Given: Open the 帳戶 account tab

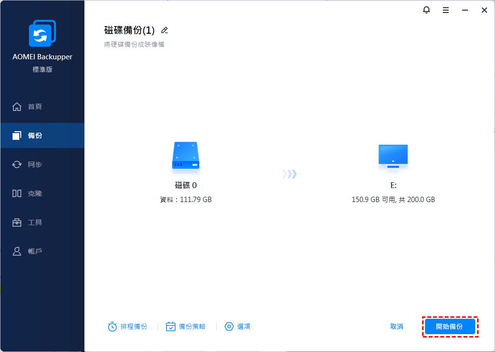Looking at the screenshot, I should [x=42, y=251].
